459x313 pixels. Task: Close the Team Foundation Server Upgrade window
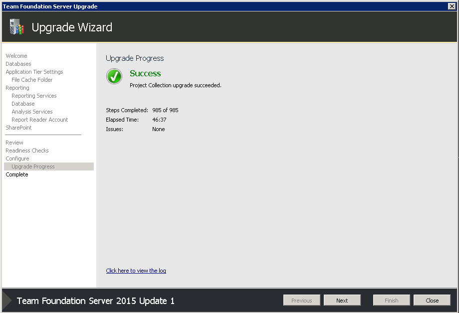[452, 6]
